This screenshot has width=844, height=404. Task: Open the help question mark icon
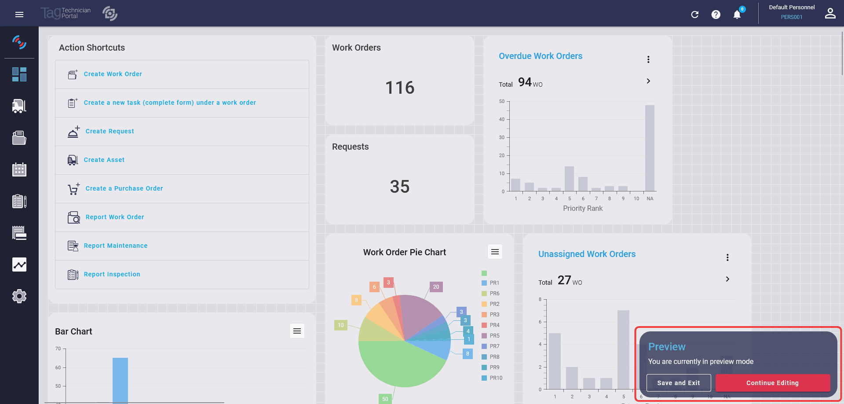point(716,15)
